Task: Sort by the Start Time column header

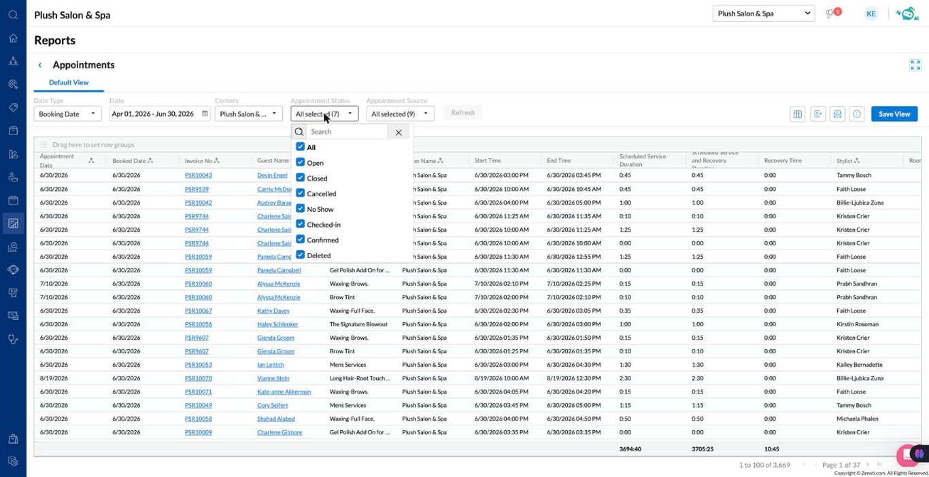Action: click(x=488, y=161)
